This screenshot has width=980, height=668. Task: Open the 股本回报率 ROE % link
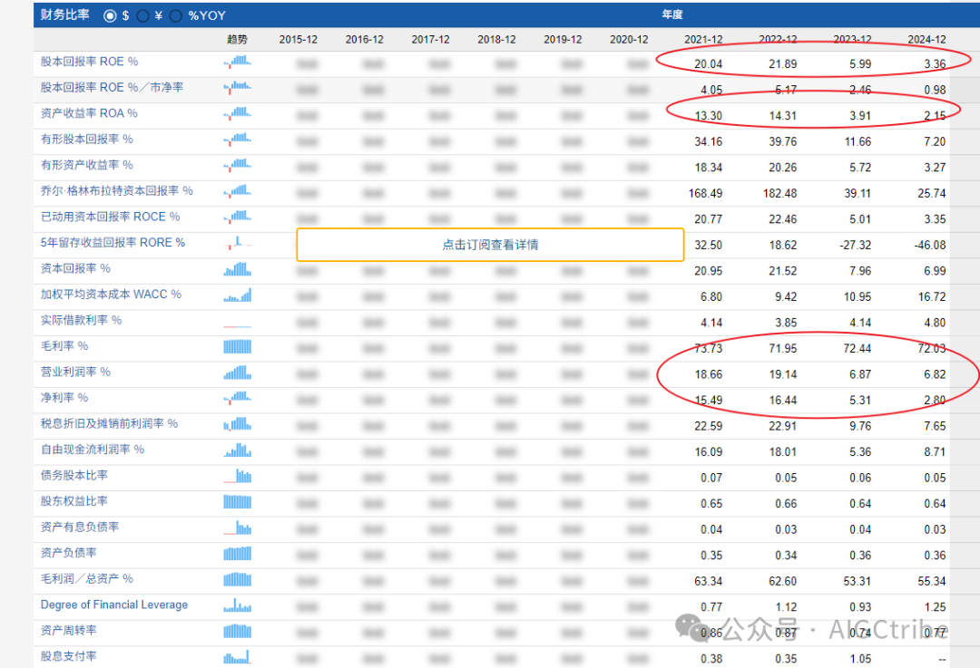pos(89,62)
